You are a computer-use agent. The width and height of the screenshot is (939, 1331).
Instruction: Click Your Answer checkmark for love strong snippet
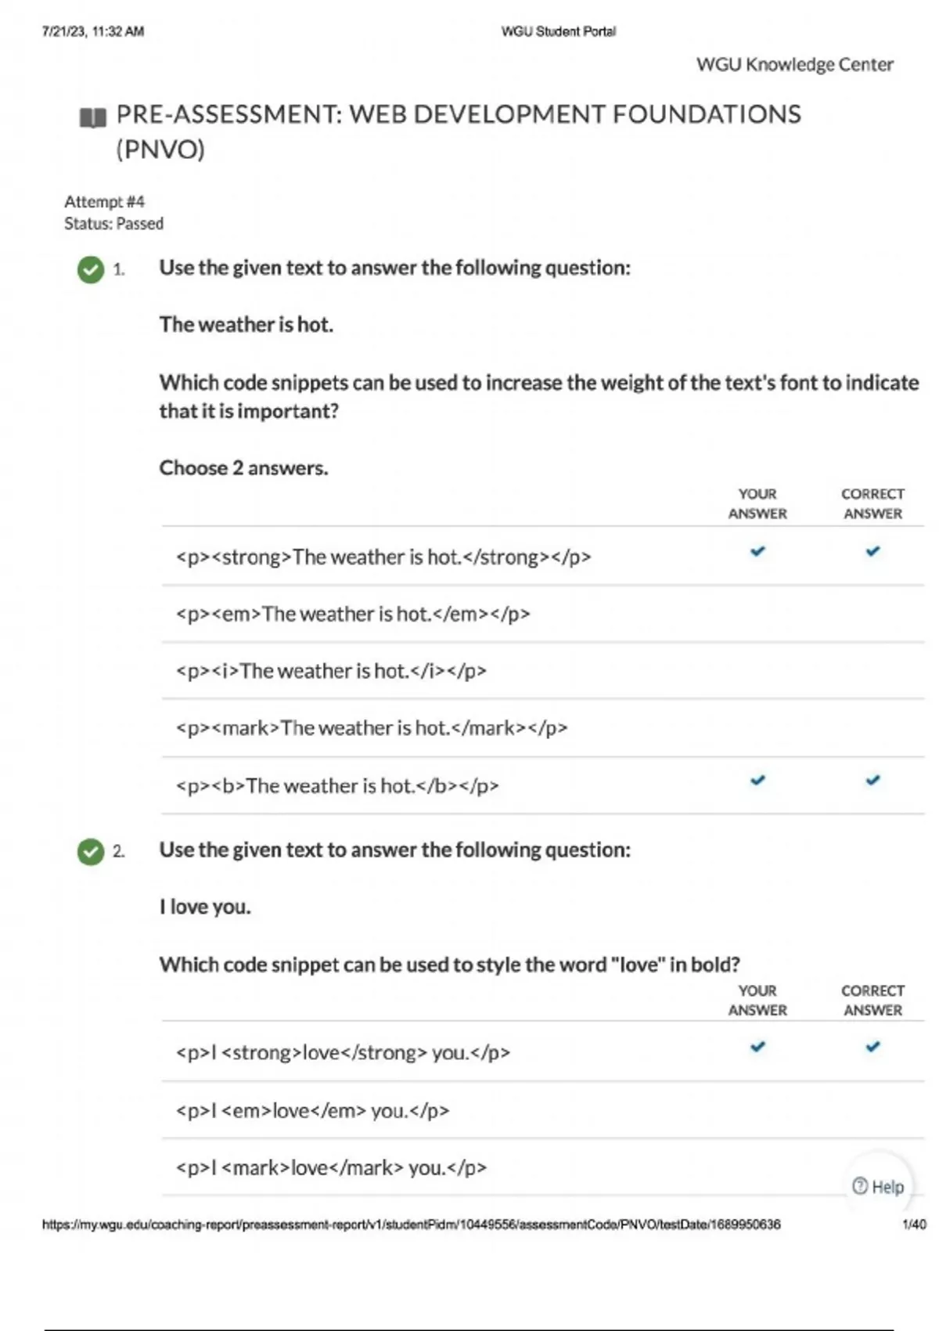tap(757, 1047)
